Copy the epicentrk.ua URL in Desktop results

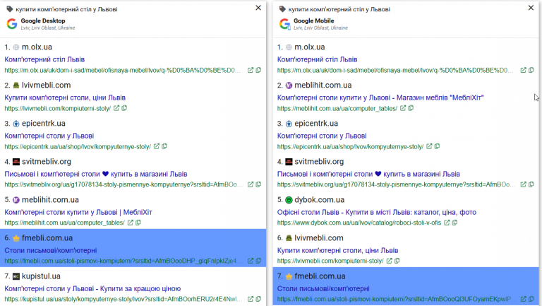[x=164, y=146]
